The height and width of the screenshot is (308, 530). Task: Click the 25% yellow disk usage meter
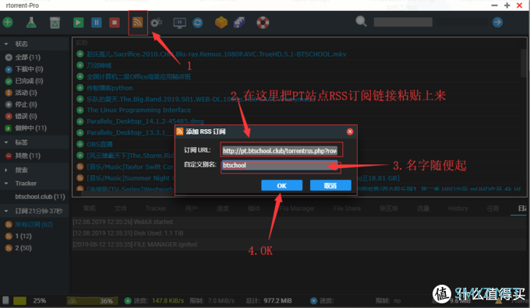coord(19,300)
